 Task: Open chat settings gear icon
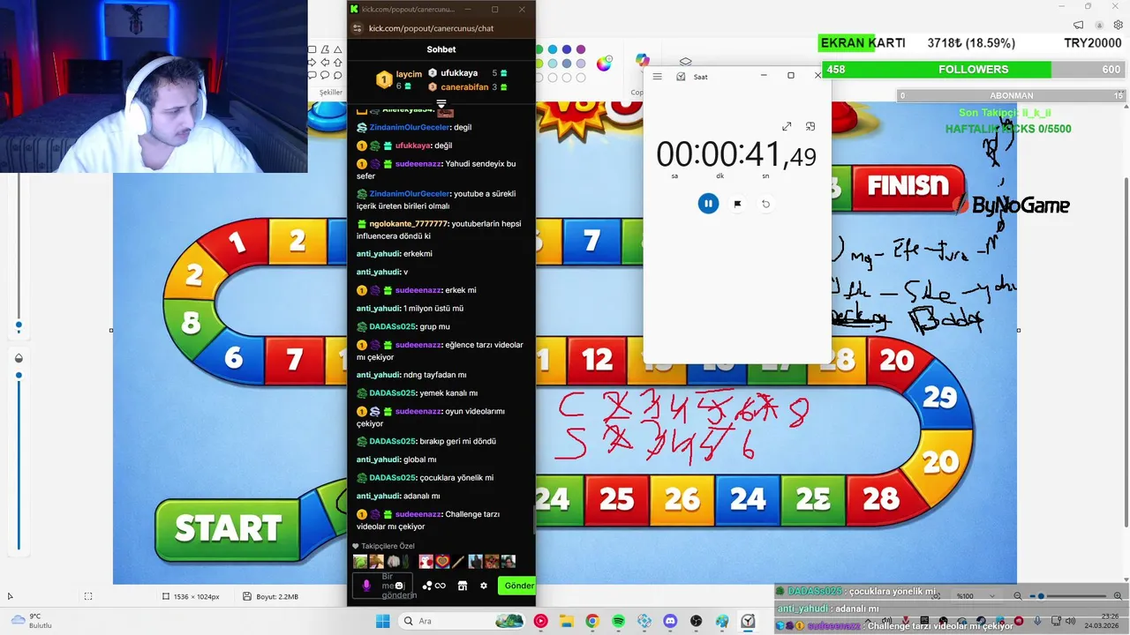(484, 586)
